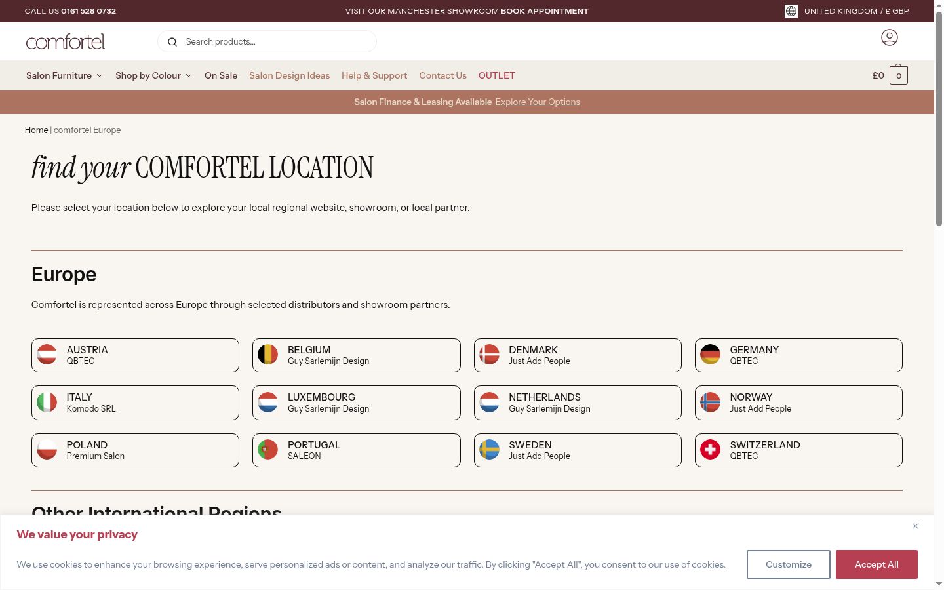
Task: Expand the Shop by Colour chevron
Action: (x=189, y=75)
